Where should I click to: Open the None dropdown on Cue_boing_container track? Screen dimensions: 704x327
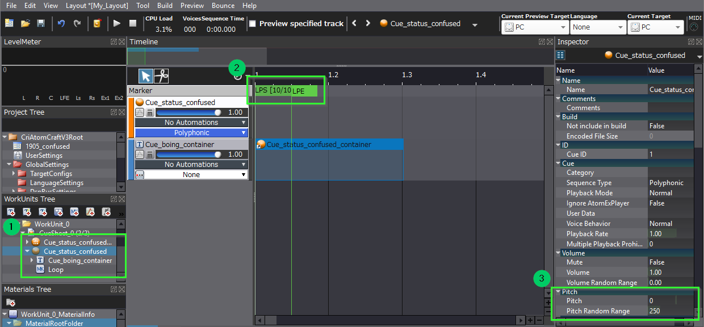(x=196, y=175)
